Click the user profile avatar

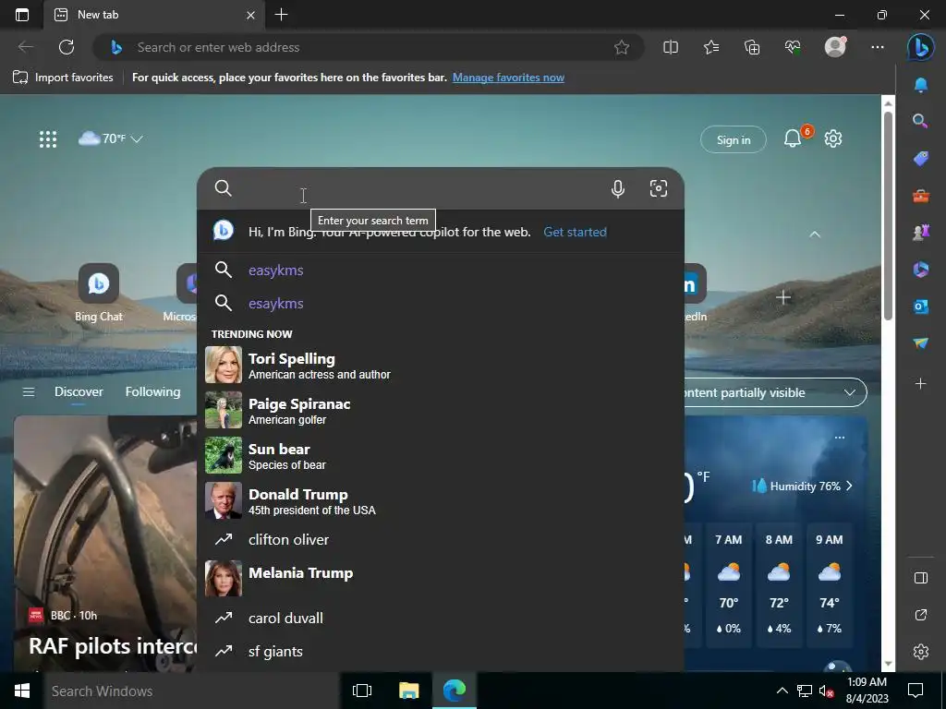coord(835,47)
